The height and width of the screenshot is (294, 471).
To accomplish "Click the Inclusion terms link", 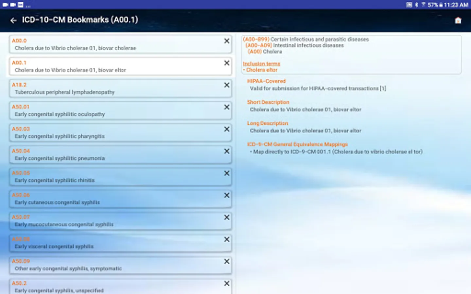I will point(261,64).
